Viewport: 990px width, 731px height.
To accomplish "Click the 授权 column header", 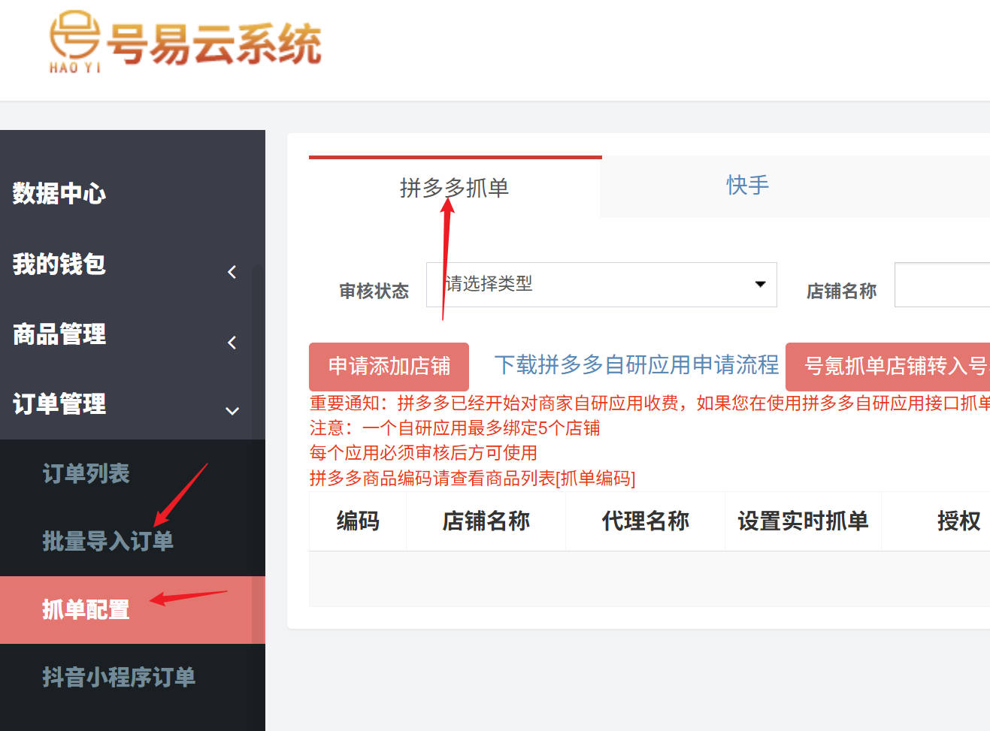I will click(x=959, y=521).
